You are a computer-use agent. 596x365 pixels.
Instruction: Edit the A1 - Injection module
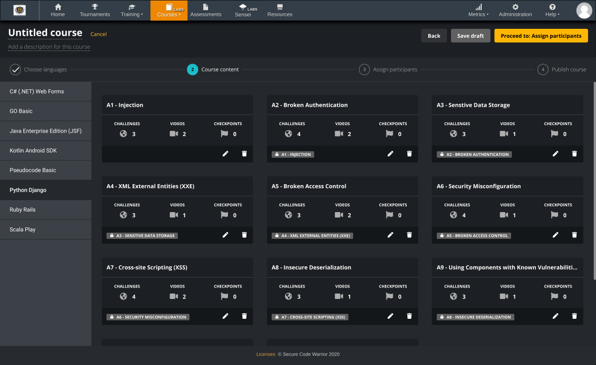point(225,153)
